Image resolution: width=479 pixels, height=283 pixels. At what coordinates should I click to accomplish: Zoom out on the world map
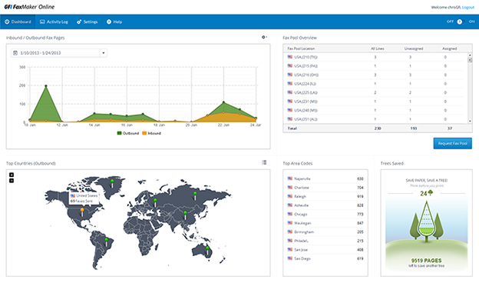[x=12, y=181]
